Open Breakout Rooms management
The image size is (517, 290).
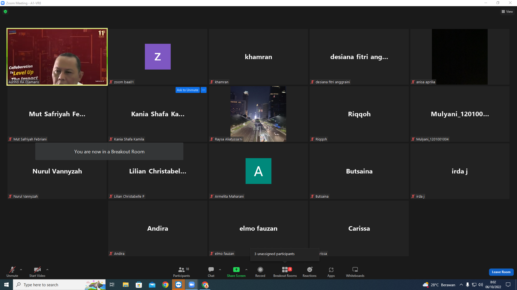tap(285, 272)
